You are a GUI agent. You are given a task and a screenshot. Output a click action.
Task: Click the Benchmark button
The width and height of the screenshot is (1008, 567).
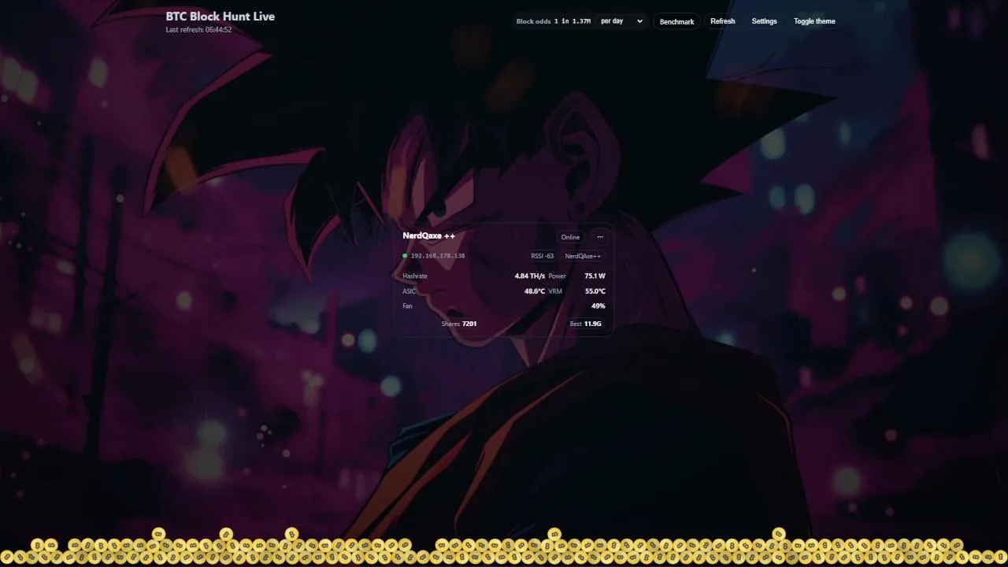point(676,21)
